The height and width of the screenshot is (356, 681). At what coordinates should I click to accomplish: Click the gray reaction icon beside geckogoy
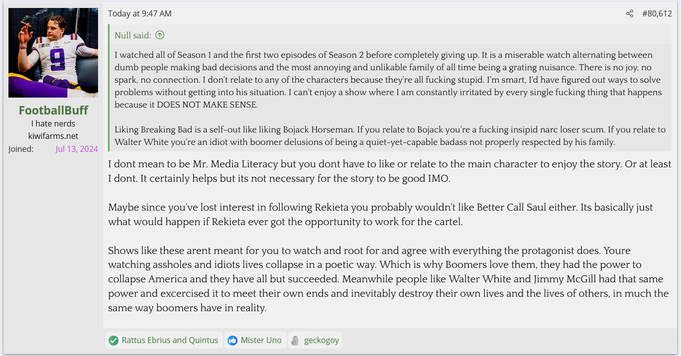coord(295,341)
